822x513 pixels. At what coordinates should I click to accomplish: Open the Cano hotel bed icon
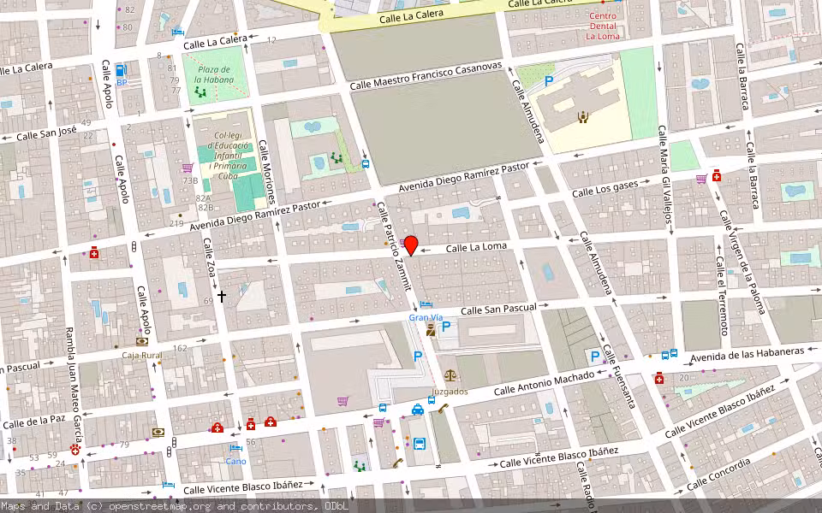pos(235,447)
